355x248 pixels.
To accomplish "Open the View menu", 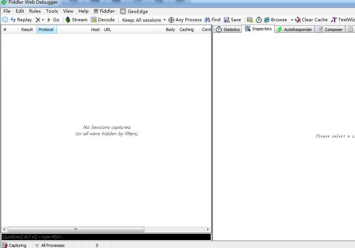I will pos(68,11).
